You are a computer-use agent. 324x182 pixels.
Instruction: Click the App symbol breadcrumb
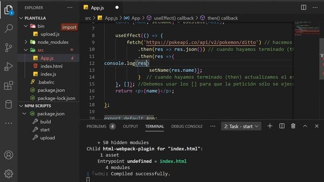pyautogui.click(x=136, y=18)
